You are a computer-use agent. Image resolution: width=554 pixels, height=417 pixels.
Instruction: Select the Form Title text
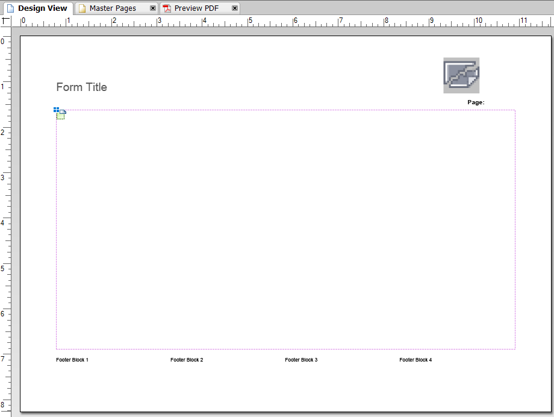82,87
